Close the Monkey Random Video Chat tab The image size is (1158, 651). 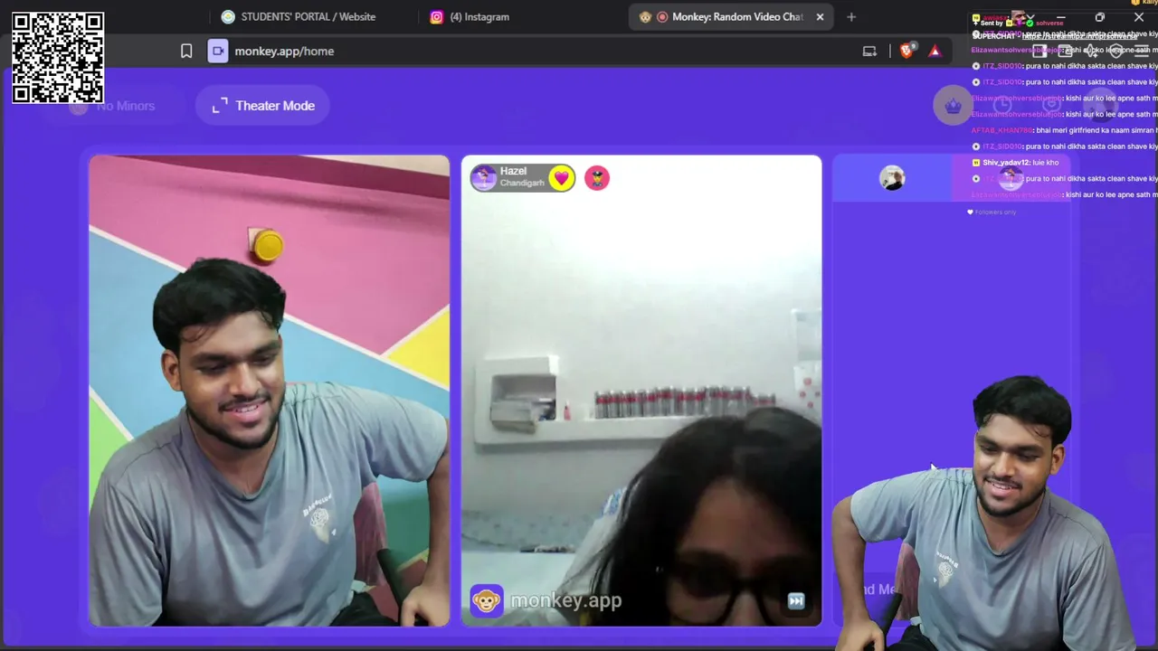tap(820, 16)
